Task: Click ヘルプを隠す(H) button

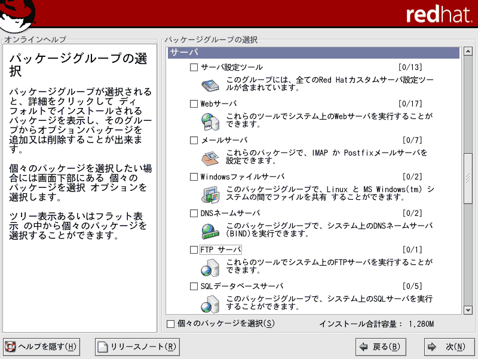Action: tap(42, 347)
